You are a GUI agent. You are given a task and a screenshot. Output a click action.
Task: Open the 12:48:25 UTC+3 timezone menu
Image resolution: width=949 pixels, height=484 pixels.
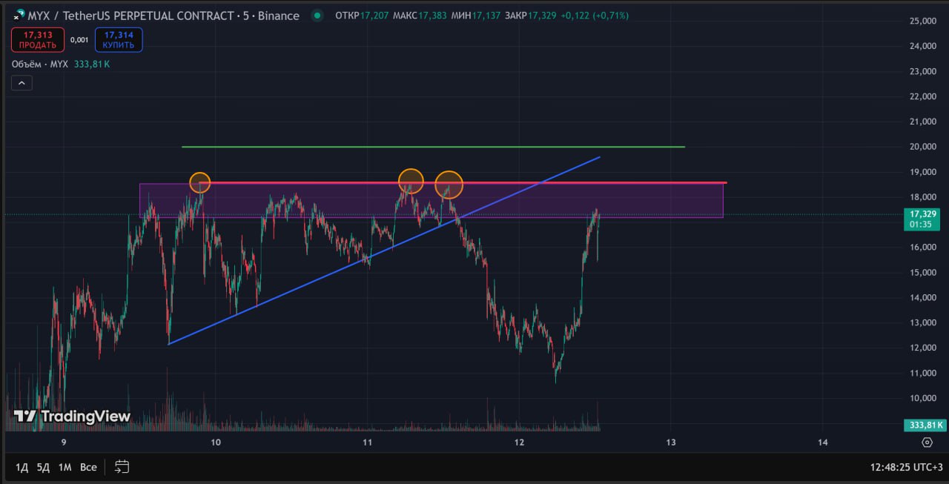click(907, 467)
